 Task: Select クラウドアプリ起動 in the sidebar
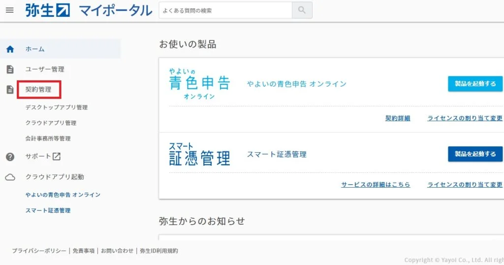pos(55,177)
